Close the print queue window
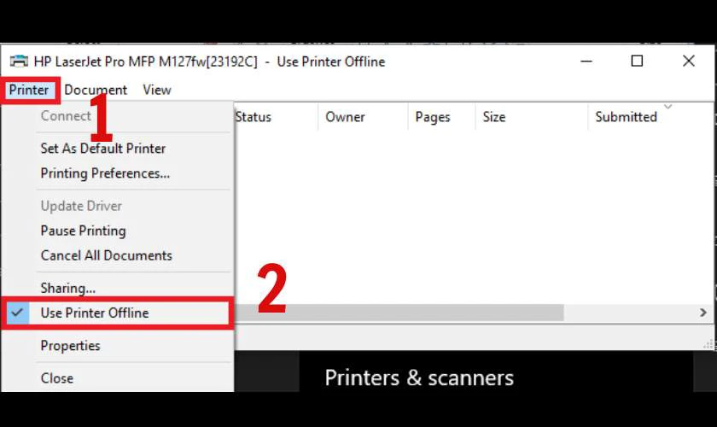 pos(689,61)
